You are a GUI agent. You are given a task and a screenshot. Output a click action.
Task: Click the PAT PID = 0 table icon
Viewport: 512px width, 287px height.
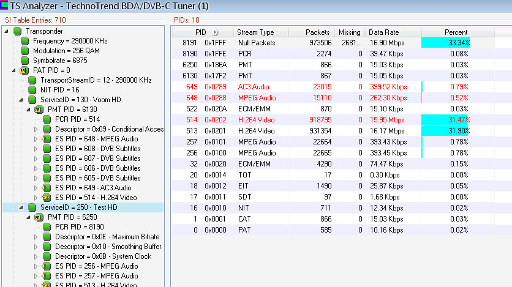(24, 70)
